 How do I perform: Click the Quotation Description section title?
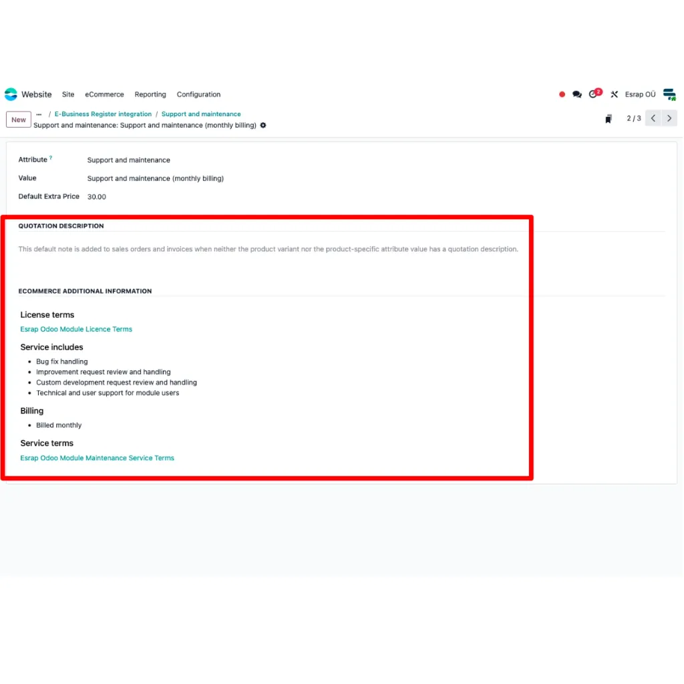(61, 226)
